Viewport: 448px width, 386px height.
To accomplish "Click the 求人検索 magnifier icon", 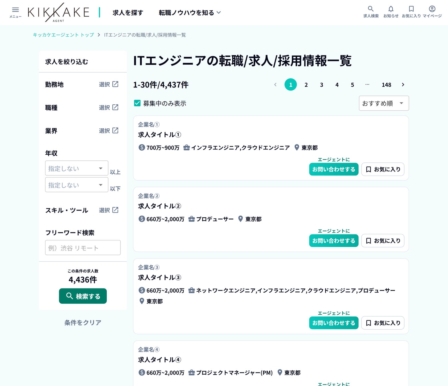I will (x=371, y=9).
